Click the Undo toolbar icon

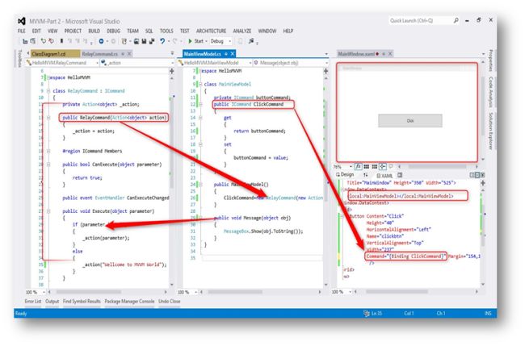162,41
